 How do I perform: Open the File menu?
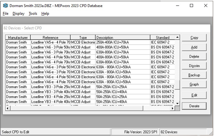click(5, 14)
